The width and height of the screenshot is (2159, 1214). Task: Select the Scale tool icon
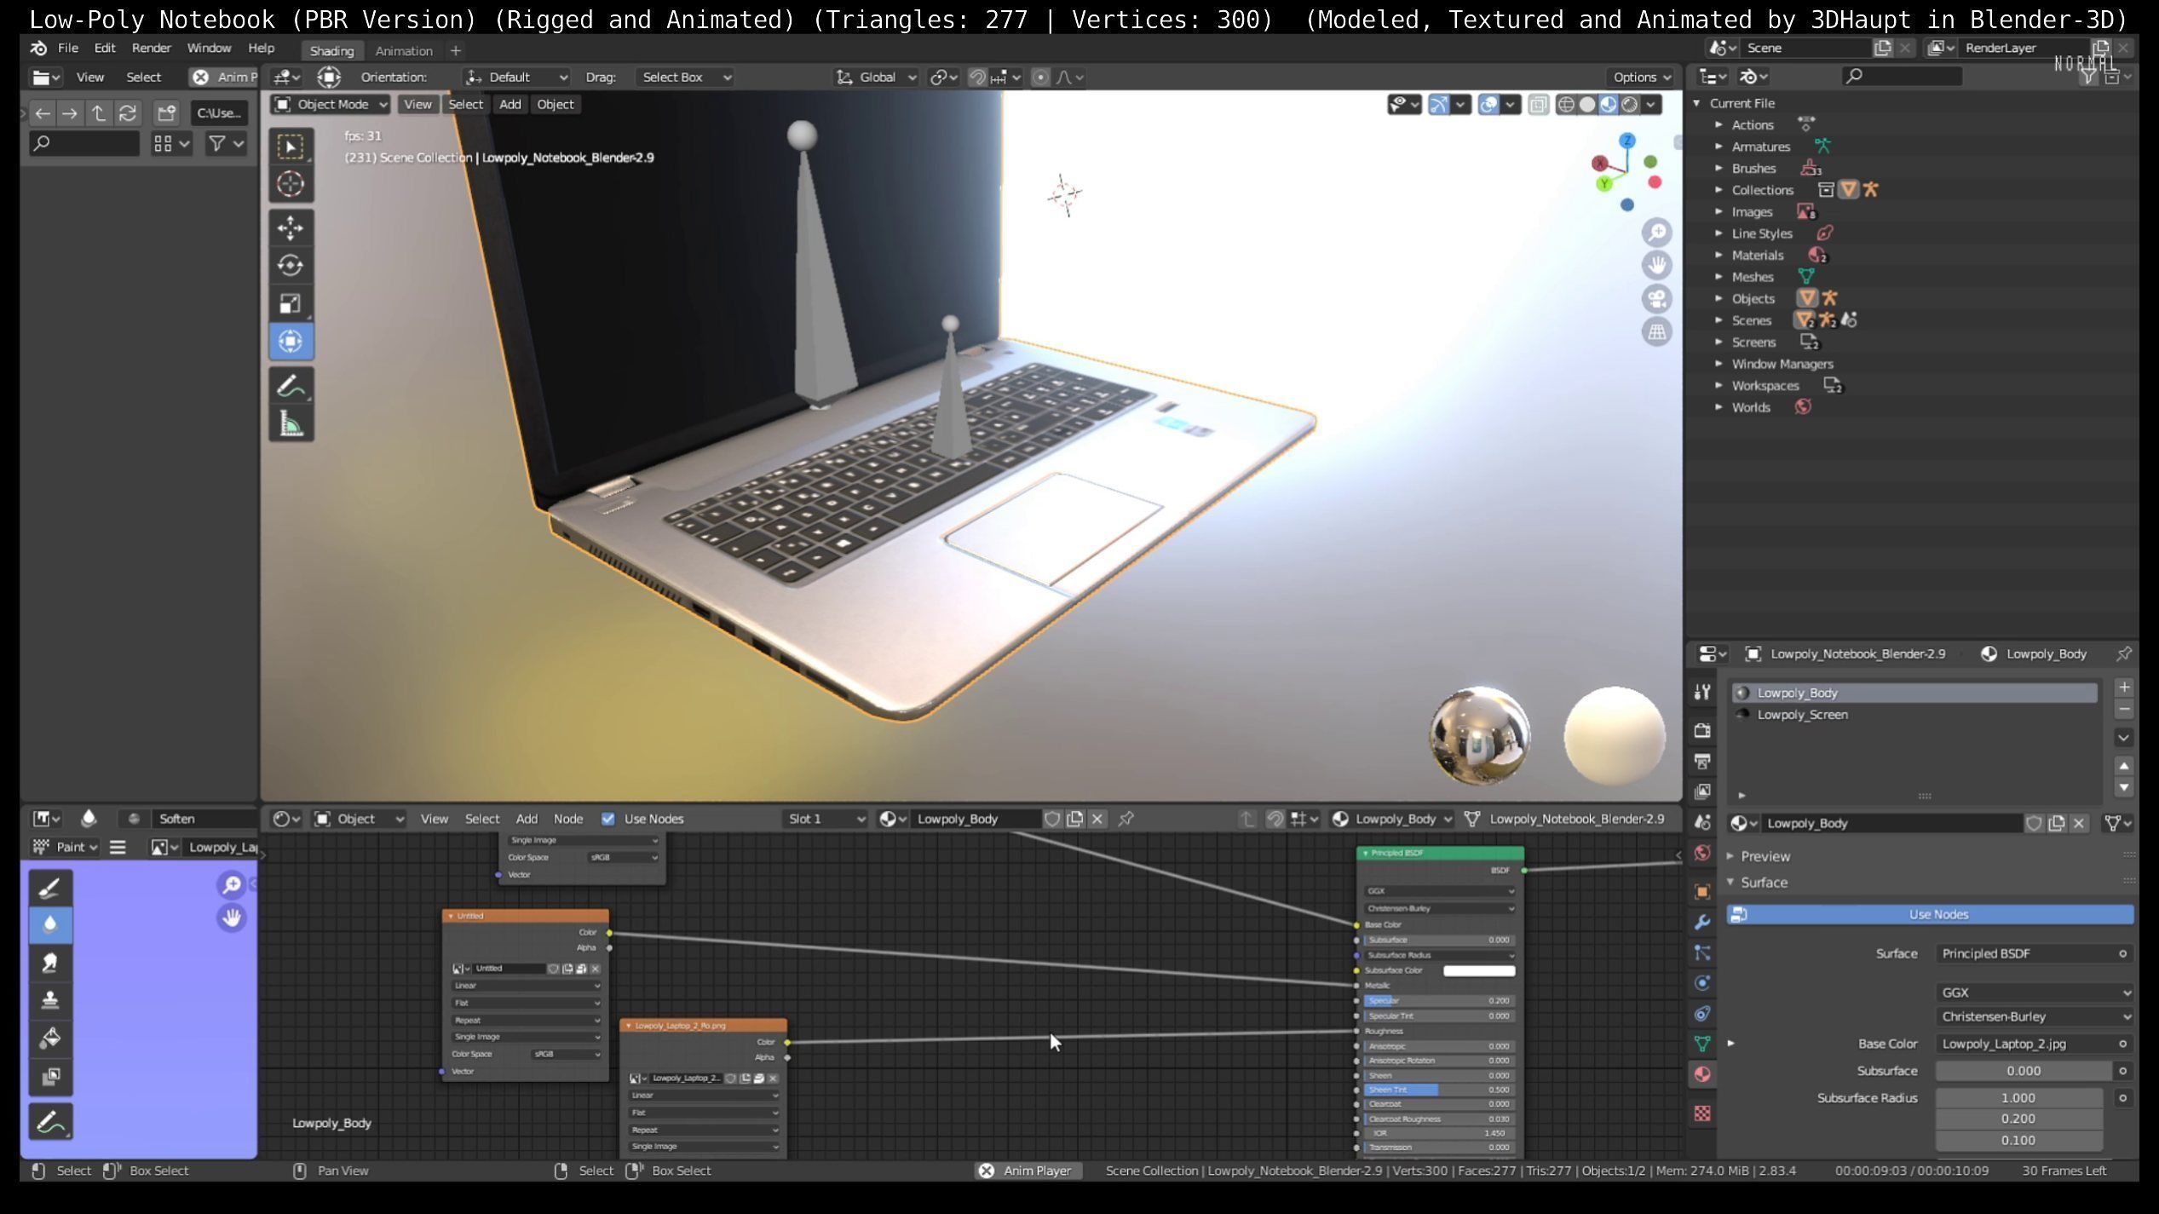click(x=291, y=303)
